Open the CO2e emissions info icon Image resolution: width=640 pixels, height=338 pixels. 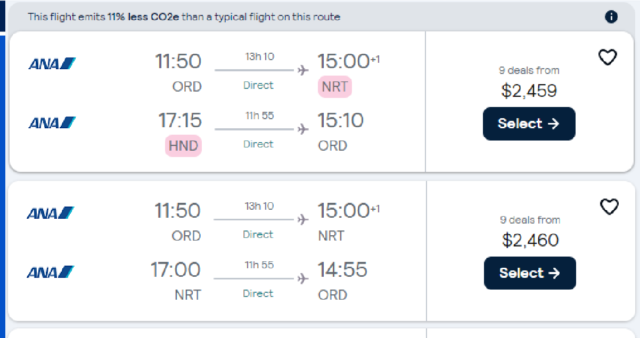[611, 17]
